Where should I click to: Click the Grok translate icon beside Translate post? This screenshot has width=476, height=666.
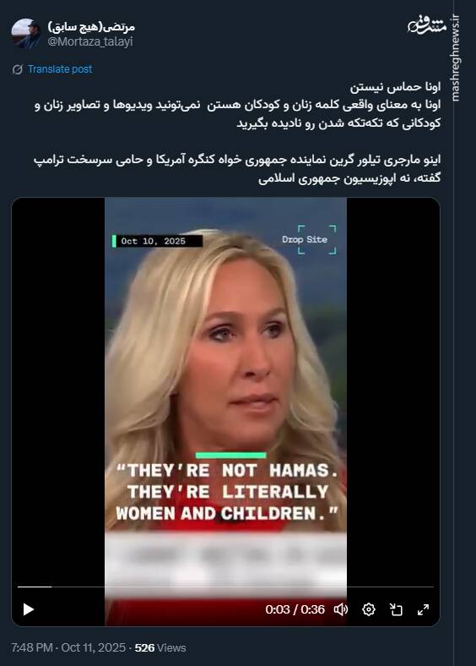pos(18,69)
